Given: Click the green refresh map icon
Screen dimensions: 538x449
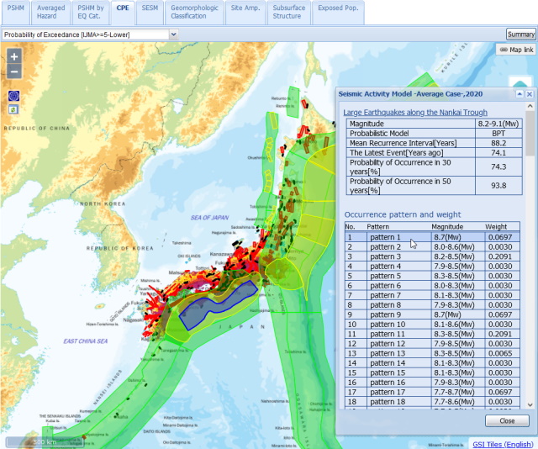Looking at the screenshot, I should pyautogui.click(x=14, y=109).
